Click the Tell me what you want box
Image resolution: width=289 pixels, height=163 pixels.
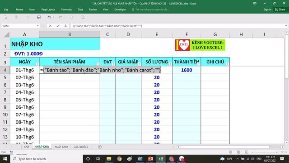pyautogui.click(x=150, y=10)
